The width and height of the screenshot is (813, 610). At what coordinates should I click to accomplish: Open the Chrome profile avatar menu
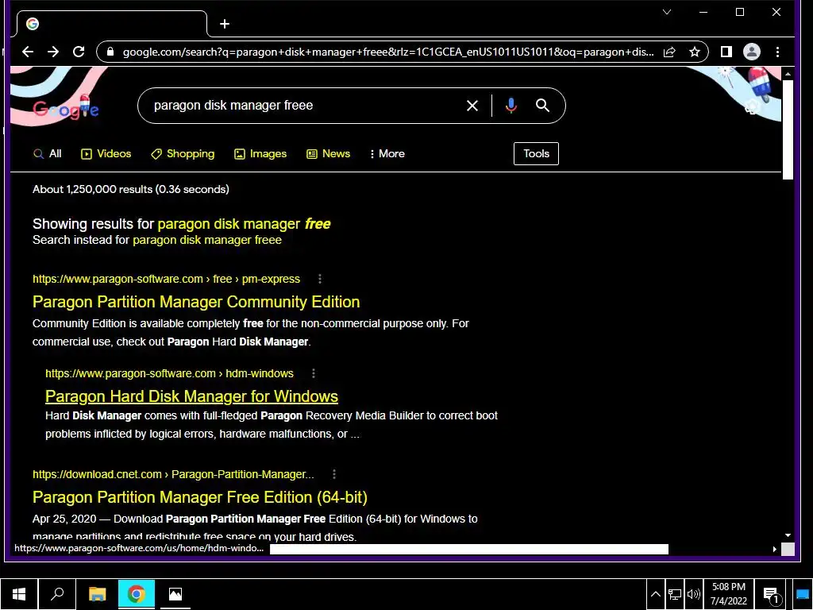(751, 52)
